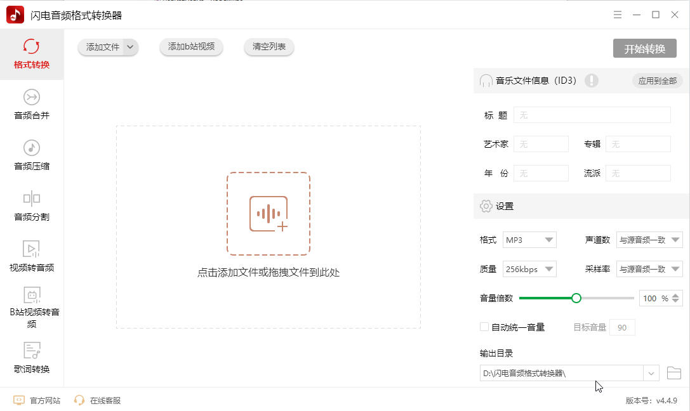Open the 质量 256kbps dropdown
The height and width of the screenshot is (411, 690).
(x=529, y=269)
